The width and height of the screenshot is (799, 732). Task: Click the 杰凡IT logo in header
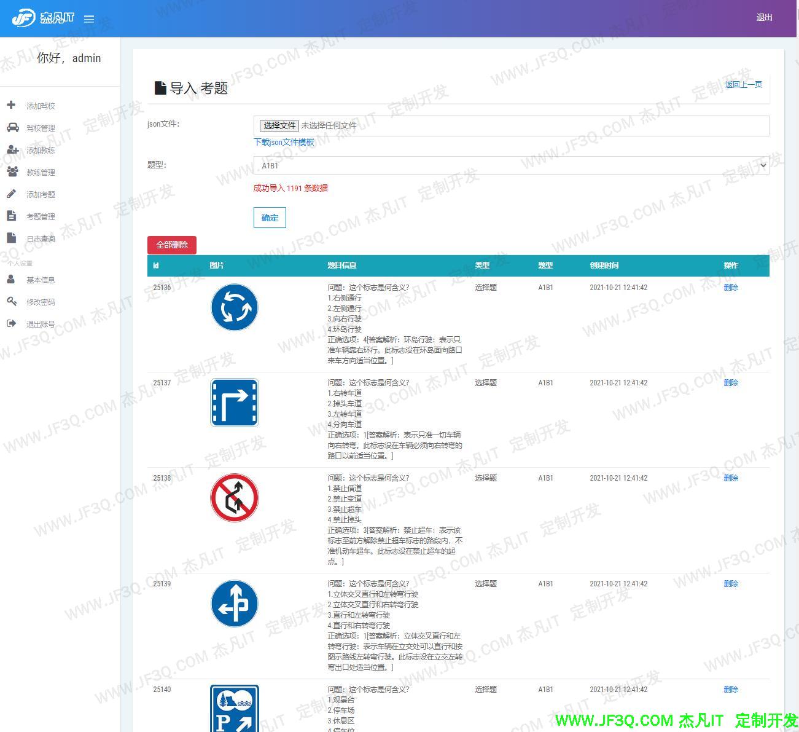[x=42, y=18]
